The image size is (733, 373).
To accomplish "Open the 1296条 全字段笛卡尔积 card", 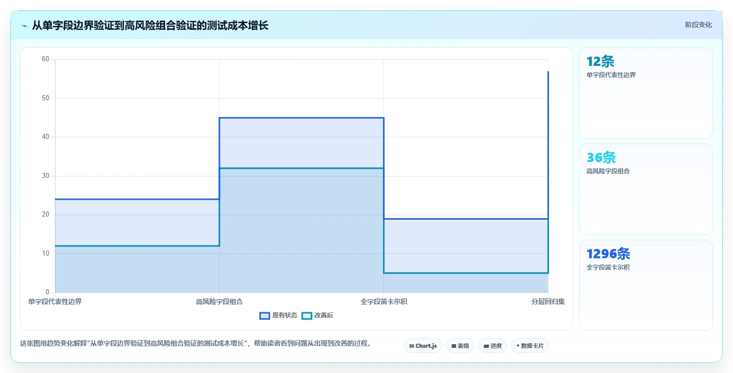I will (x=646, y=285).
